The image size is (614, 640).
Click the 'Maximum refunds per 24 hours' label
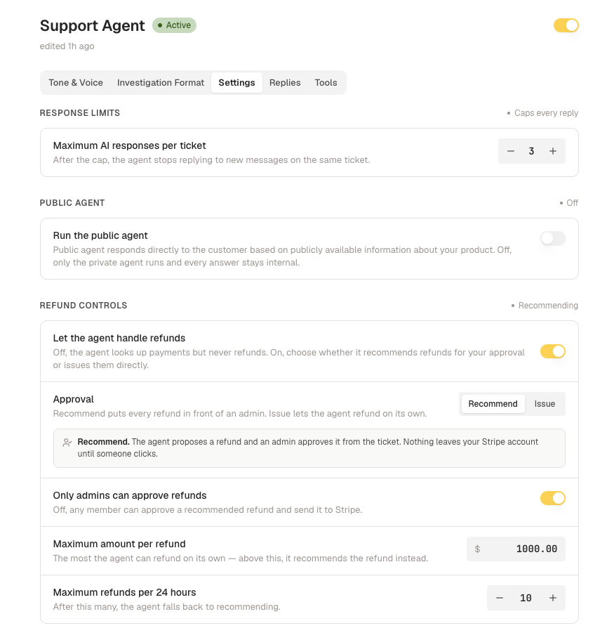124,592
